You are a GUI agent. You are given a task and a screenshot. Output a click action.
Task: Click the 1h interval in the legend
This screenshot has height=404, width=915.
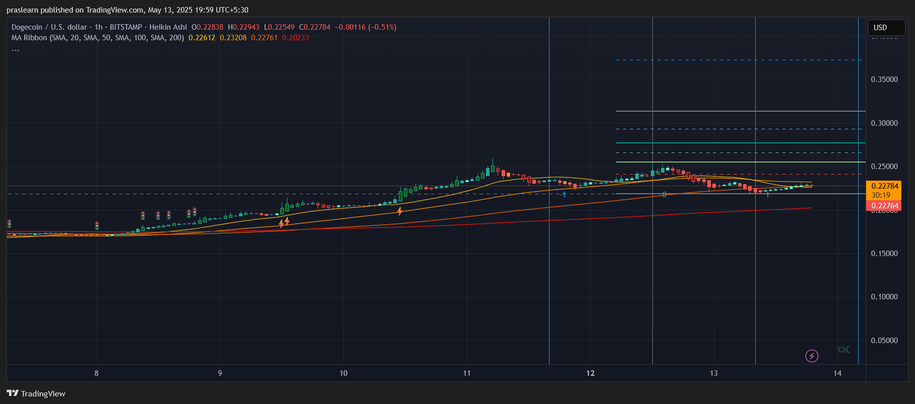(98, 27)
